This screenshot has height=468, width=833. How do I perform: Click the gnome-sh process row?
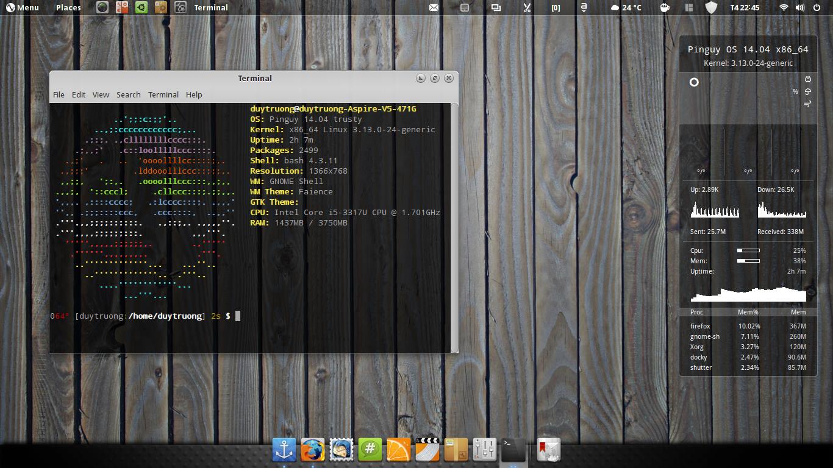[748, 336]
